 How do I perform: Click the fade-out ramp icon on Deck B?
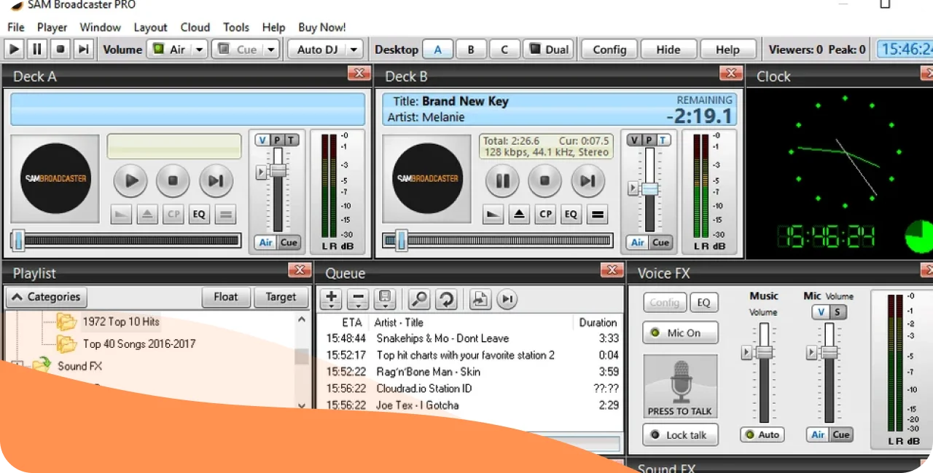pyautogui.click(x=493, y=215)
